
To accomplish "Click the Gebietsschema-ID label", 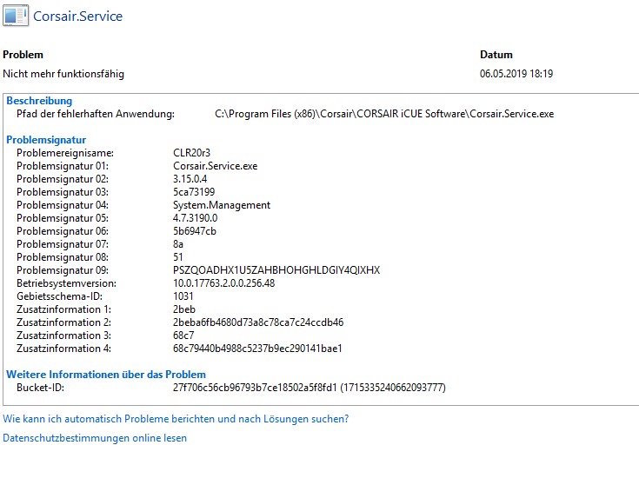I will (x=59, y=296).
